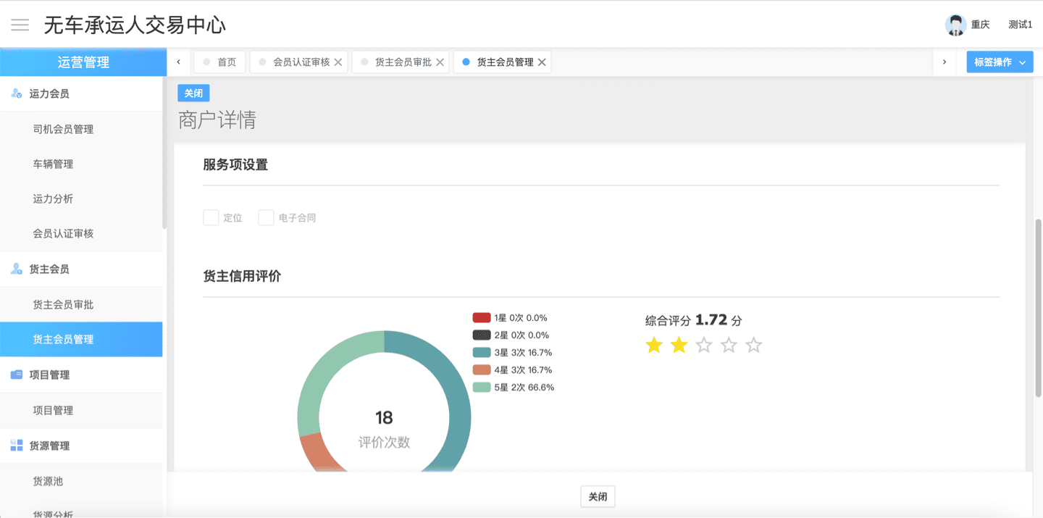Open 司机会员管理 in sidebar
1043x518 pixels.
(x=63, y=129)
